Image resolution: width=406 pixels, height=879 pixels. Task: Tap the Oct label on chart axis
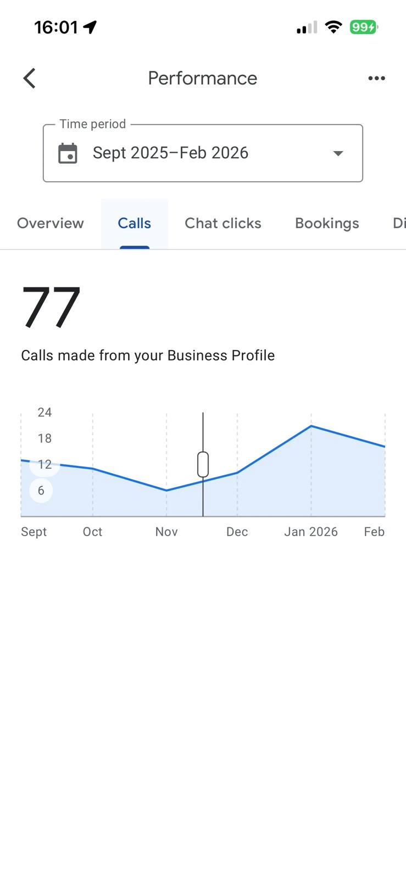(x=92, y=532)
